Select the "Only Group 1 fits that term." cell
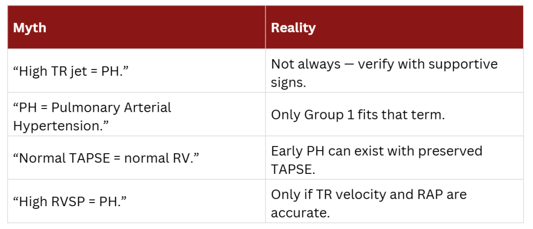 (358, 114)
